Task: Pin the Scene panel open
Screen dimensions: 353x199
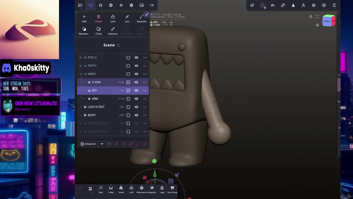Action: pyautogui.click(x=147, y=15)
